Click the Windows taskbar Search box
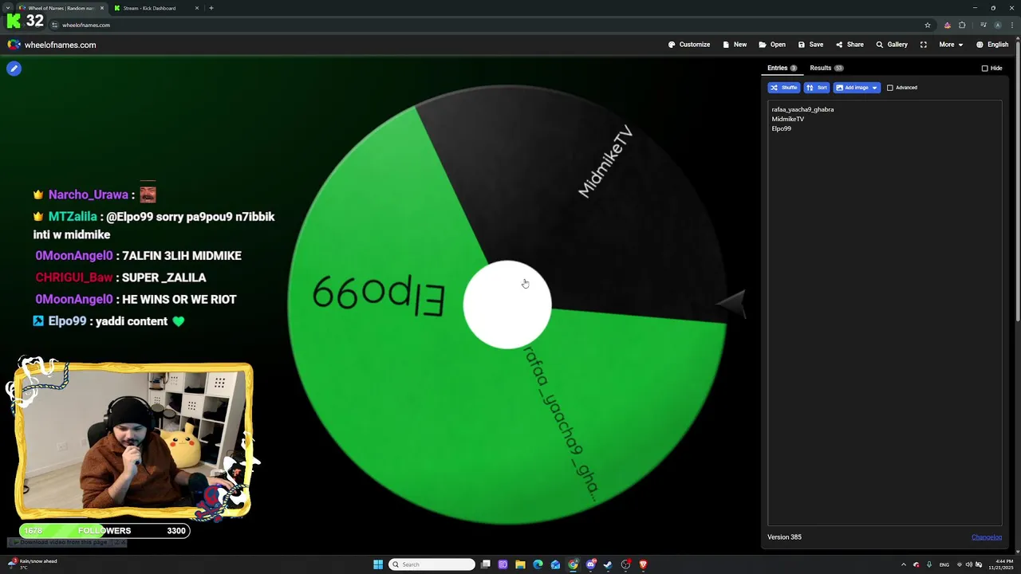 pos(432,564)
